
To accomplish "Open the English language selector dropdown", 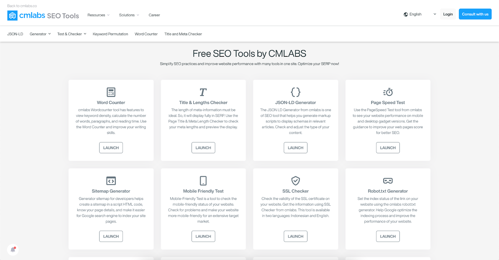I will click(420, 14).
